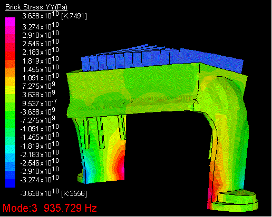Click the Mode:3 935.729 Hz text
Viewport: 272px width, 217px height.
point(50,208)
